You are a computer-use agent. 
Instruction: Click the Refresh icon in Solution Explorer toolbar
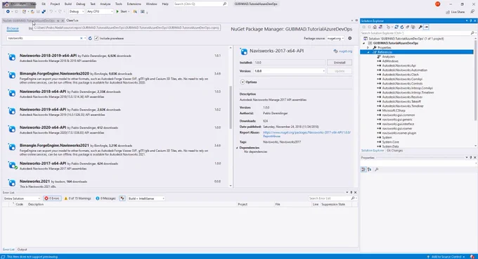coord(402,27)
